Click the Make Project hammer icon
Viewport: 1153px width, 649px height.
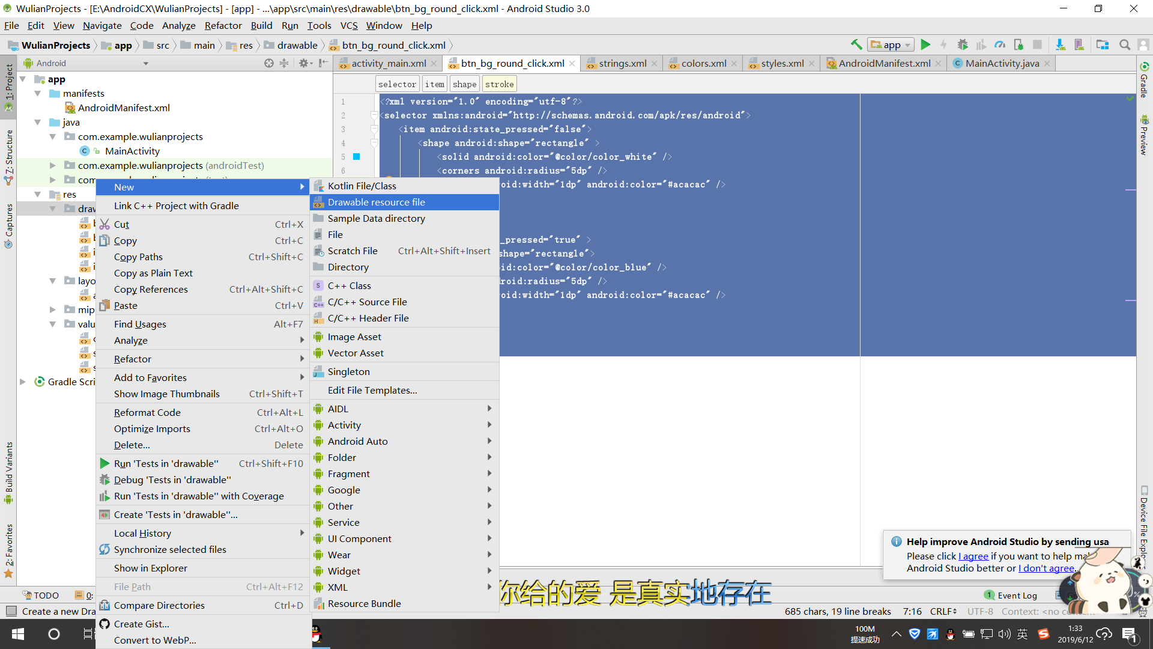[856, 44]
